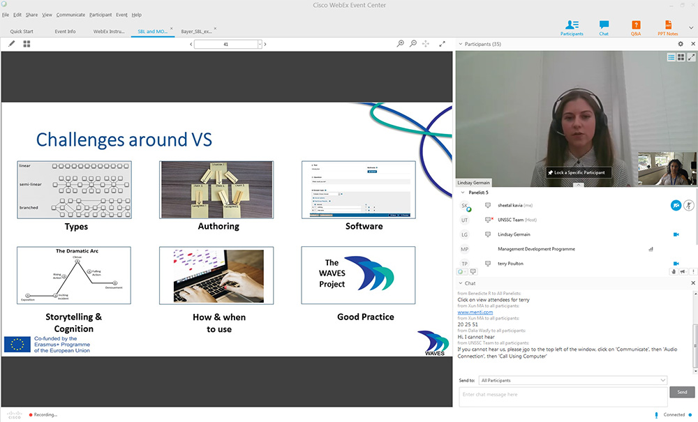
Task: Toggle my microphone mute button
Action: (x=689, y=205)
